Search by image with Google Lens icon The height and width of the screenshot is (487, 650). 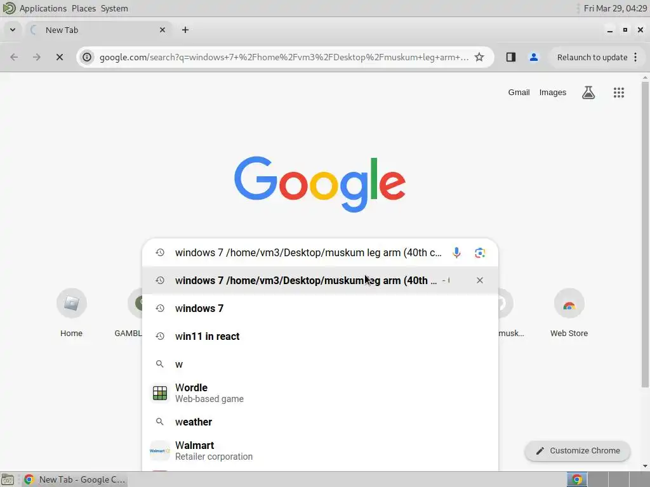pos(480,252)
